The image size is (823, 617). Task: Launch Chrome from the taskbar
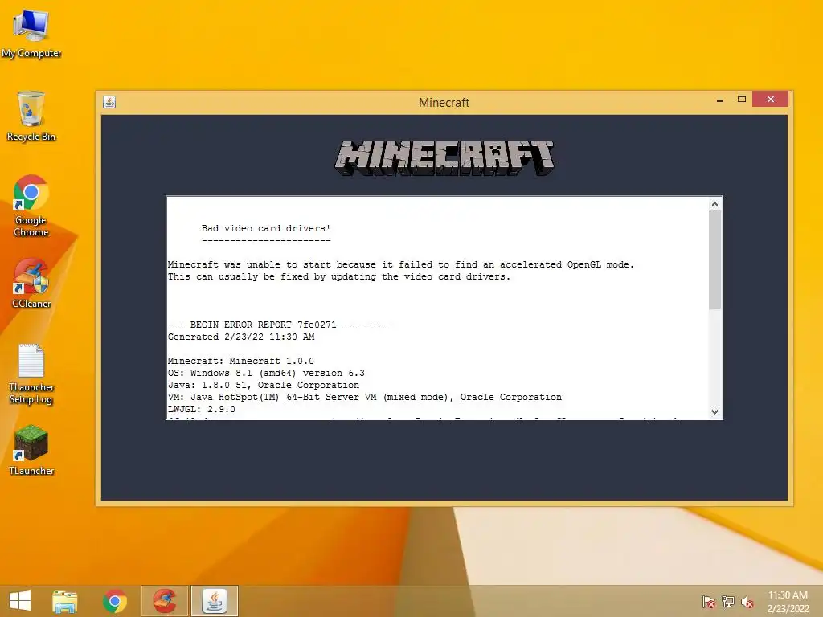tap(115, 601)
